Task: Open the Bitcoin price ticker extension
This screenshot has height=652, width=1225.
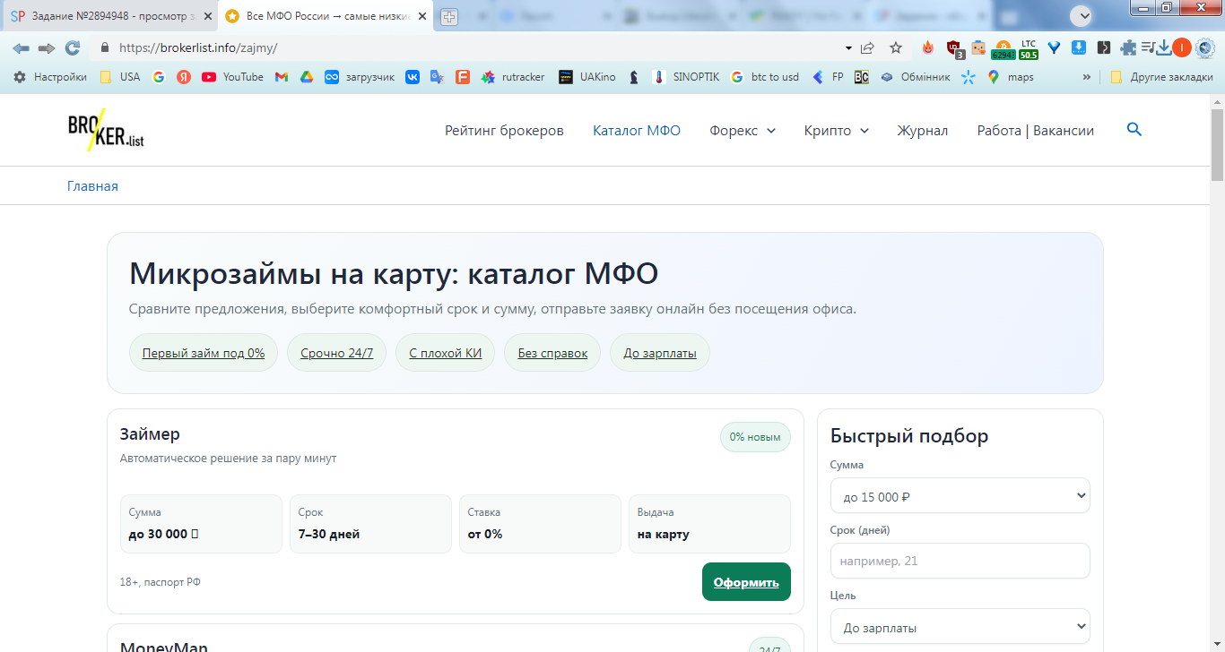Action: click(1003, 50)
